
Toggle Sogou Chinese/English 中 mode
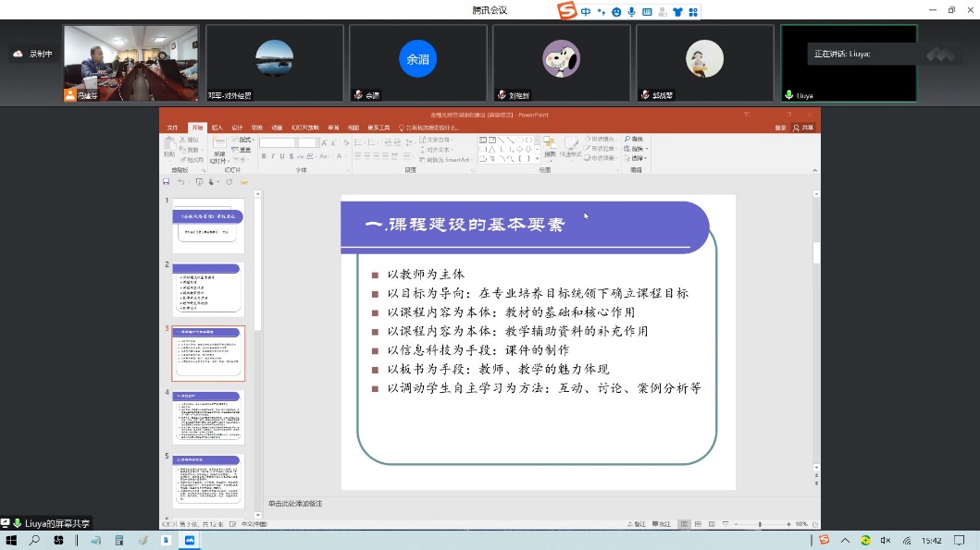point(586,12)
